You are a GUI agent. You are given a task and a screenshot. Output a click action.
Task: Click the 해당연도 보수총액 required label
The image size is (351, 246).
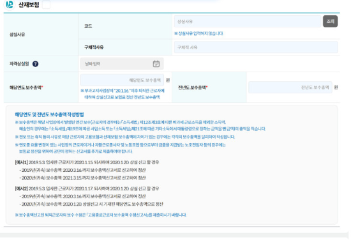(x=26, y=88)
